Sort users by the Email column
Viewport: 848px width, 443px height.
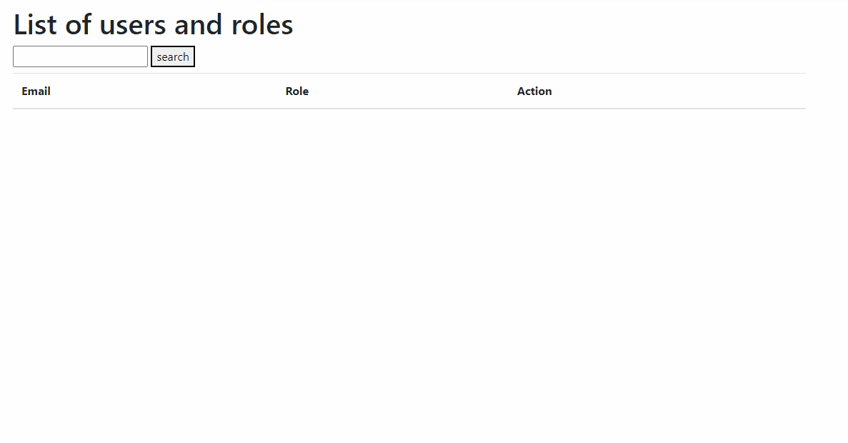pyautogui.click(x=36, y=91)
